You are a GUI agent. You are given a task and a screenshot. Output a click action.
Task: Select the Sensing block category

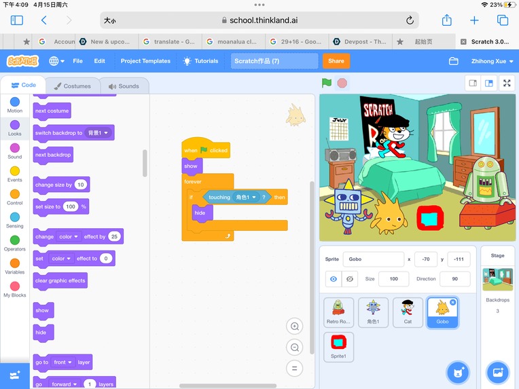tap(14, 221)
